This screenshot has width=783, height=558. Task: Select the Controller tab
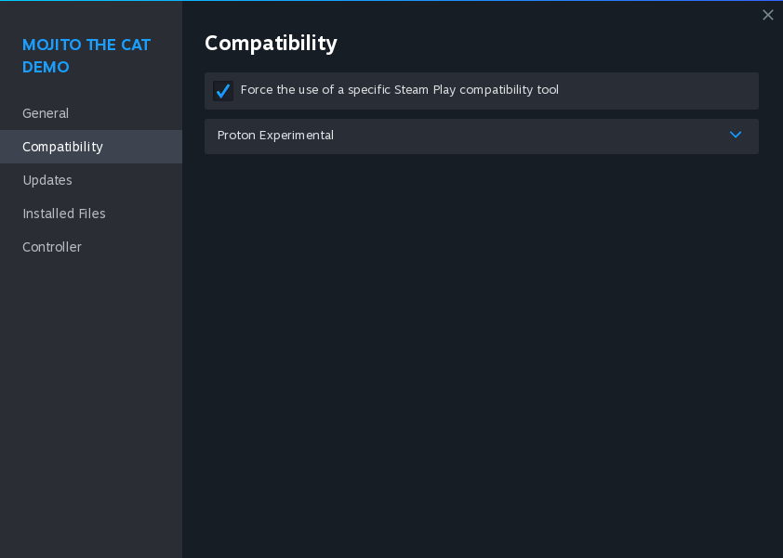pos(52,247)
